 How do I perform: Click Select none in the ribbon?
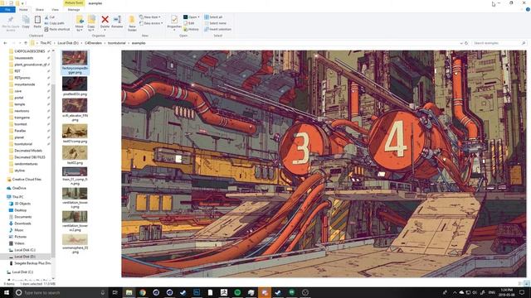click(215, 23)
